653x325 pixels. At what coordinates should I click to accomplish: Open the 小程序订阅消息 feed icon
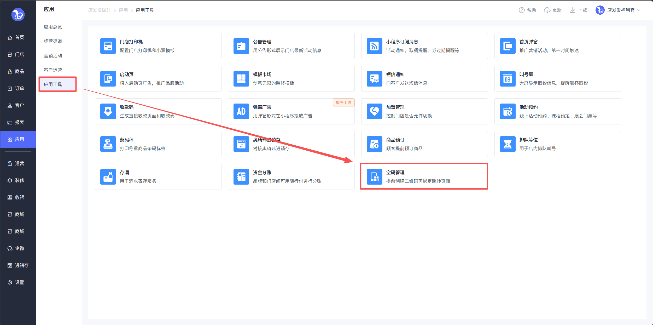click(374, 46)
